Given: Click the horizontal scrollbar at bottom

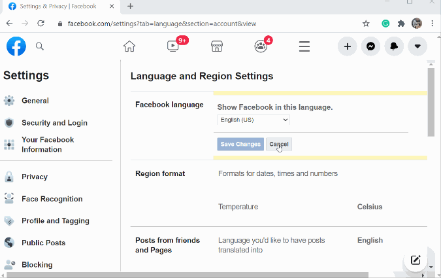Looking at the screenshot, I should click(x=188, y=275).
